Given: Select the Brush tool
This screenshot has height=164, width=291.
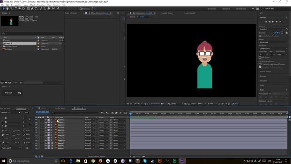Looking at the screenshot, I should coord(41,9).
